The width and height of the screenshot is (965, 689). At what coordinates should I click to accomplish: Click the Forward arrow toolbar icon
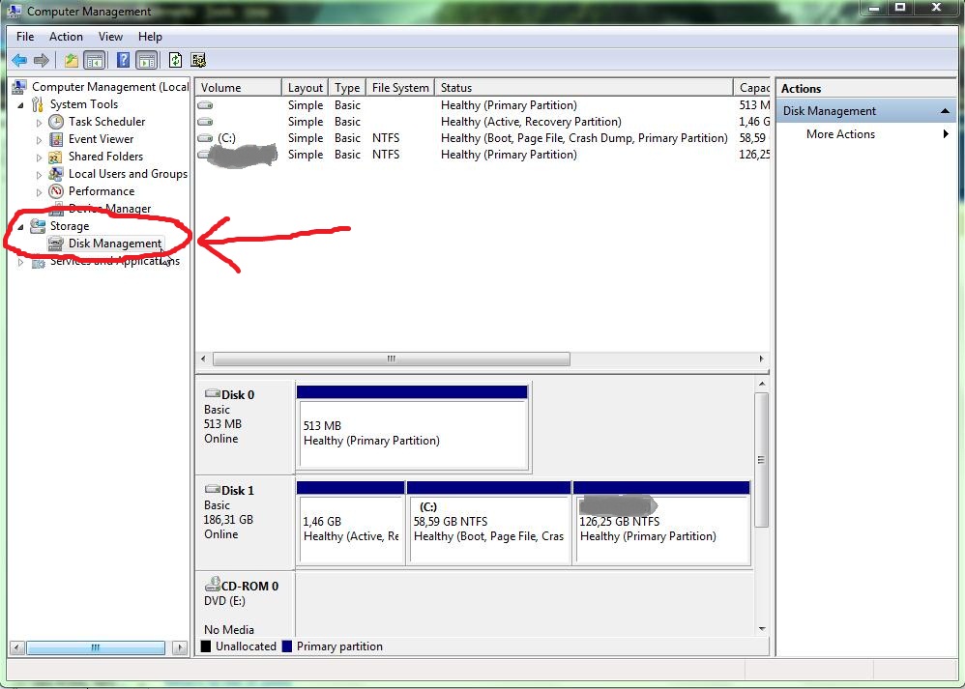tap(42, 60)
